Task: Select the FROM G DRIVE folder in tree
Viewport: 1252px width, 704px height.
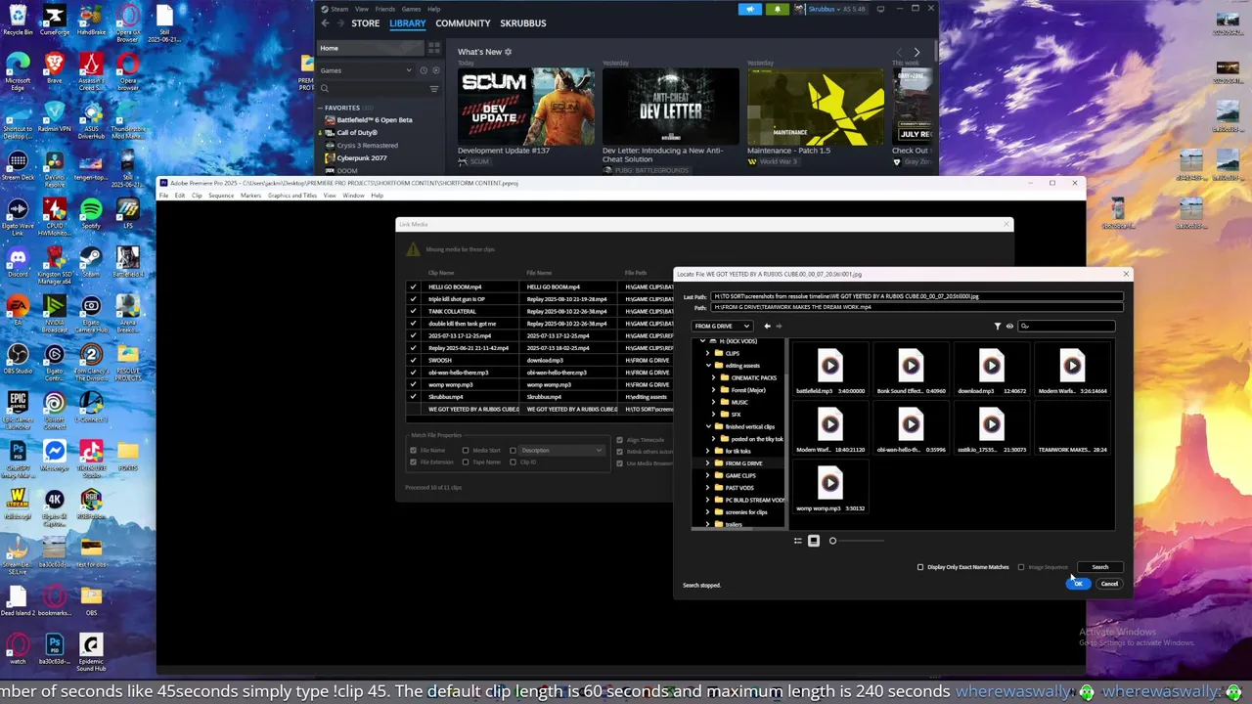Action: (x=743, y=463)
